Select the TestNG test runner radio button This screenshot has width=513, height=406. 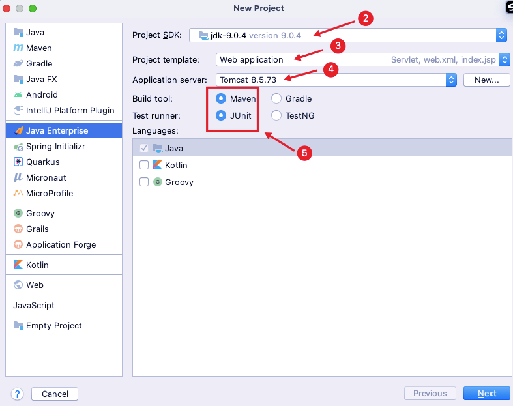pyautogui.click(x=276, y=115)
